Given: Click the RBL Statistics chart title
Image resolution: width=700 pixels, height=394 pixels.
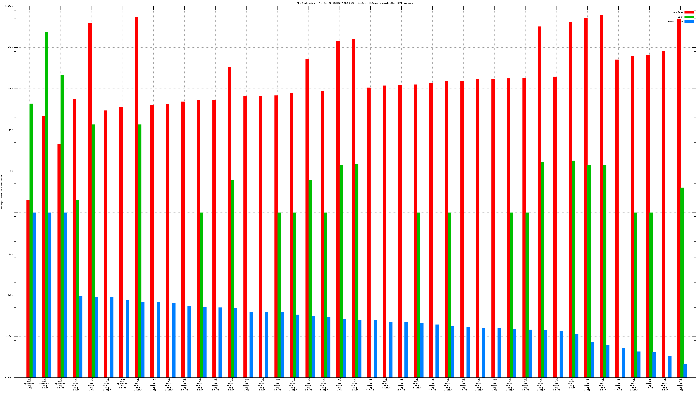Looking at the screenshot, I should tap(354, 3).
